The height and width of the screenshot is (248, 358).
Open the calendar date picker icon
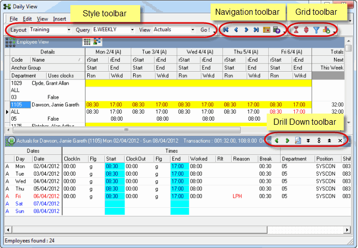(x=266, y=30)
